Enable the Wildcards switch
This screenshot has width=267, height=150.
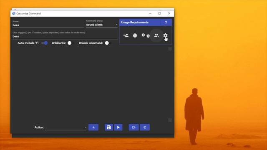click(70, 43)
